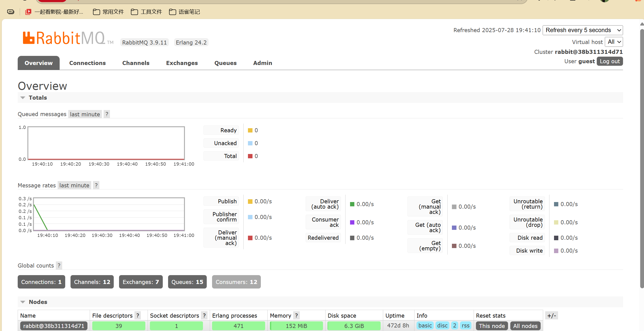Click the leftmost bookmark bar icon
The height and width of the screenshot is (331, 644).
pyautogui.click(x=11, y=12)
